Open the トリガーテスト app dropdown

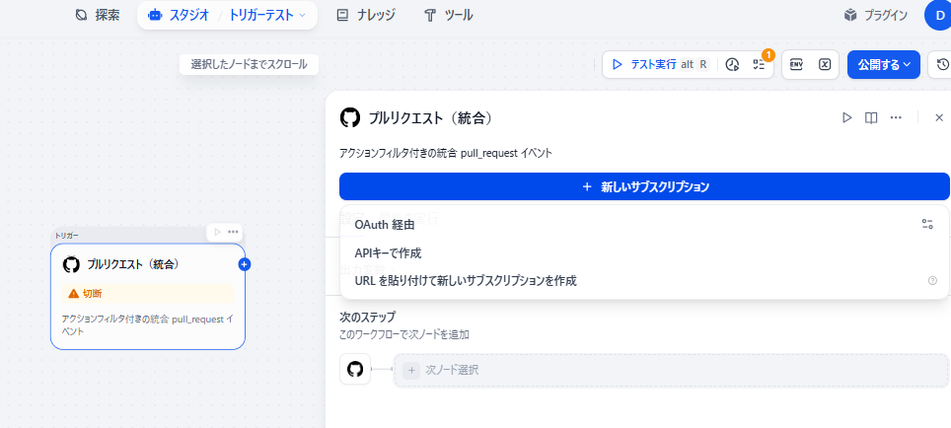click(x=267, y=15)
